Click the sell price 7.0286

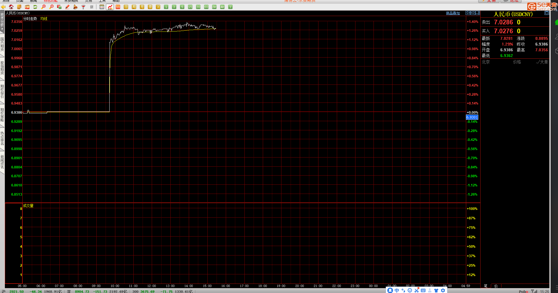[x=503, y=22]
